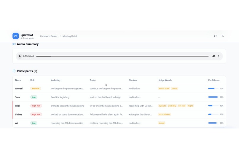Image resolution: width=239 pixels, height=159 pixels.
Task: Click Ali's 80% confidence bar
Action: [x=213, y=123]
